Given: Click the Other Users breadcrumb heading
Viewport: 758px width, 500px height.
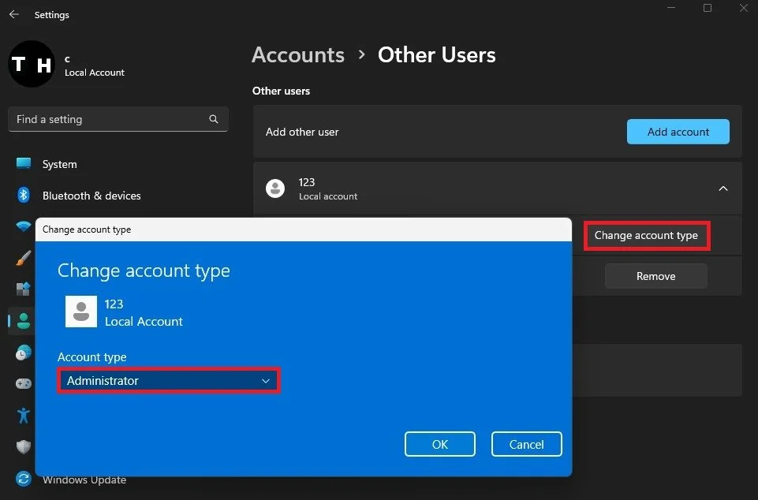Looking at the screenshot, I should pyautogui.click(x=436, y=54).
